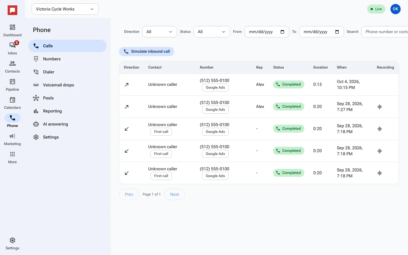
Task: Click the calendar icon in the To date field
Action: [337, 32]
